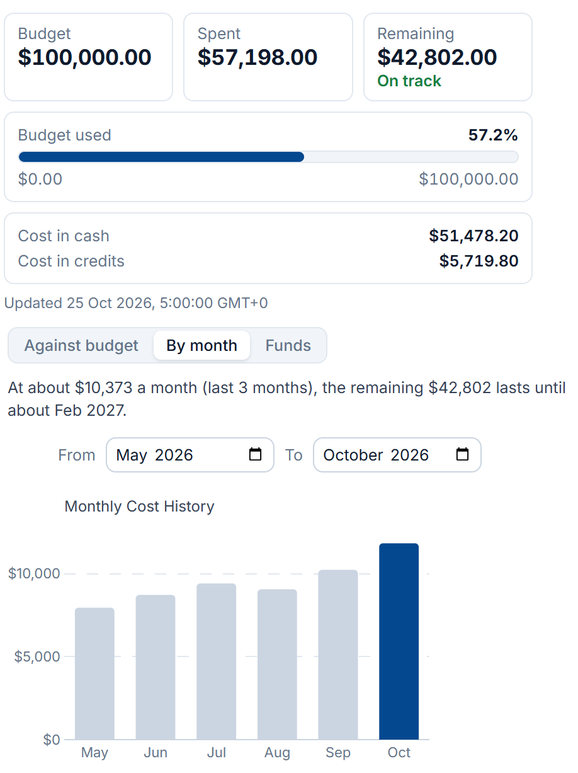This screenshot has width=578, height=773.
Task: Click the $100,000.00 Budget value
Action: coord(85,57)
